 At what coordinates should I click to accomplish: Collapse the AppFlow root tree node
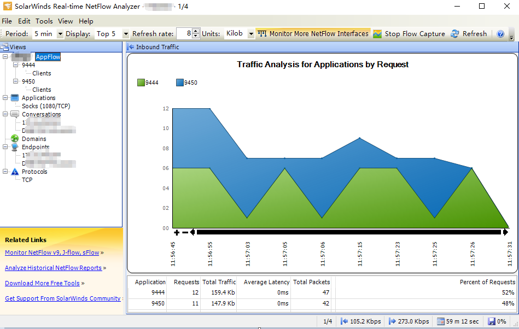[5, 56]
